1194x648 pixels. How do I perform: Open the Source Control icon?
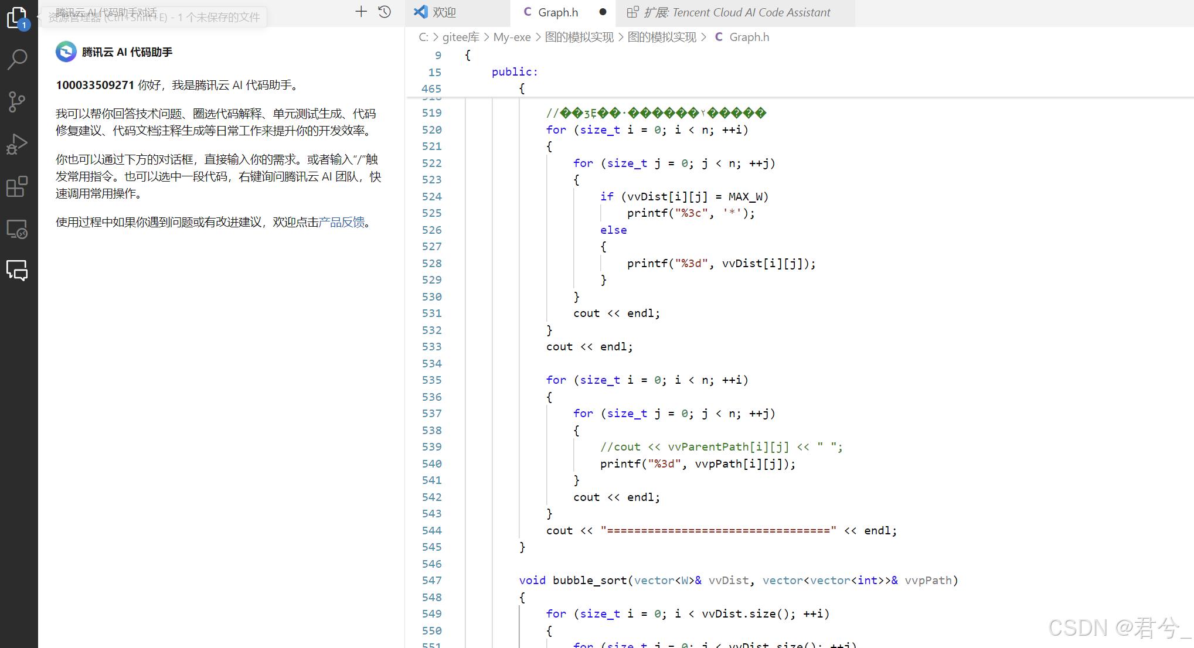pos(18,101)
